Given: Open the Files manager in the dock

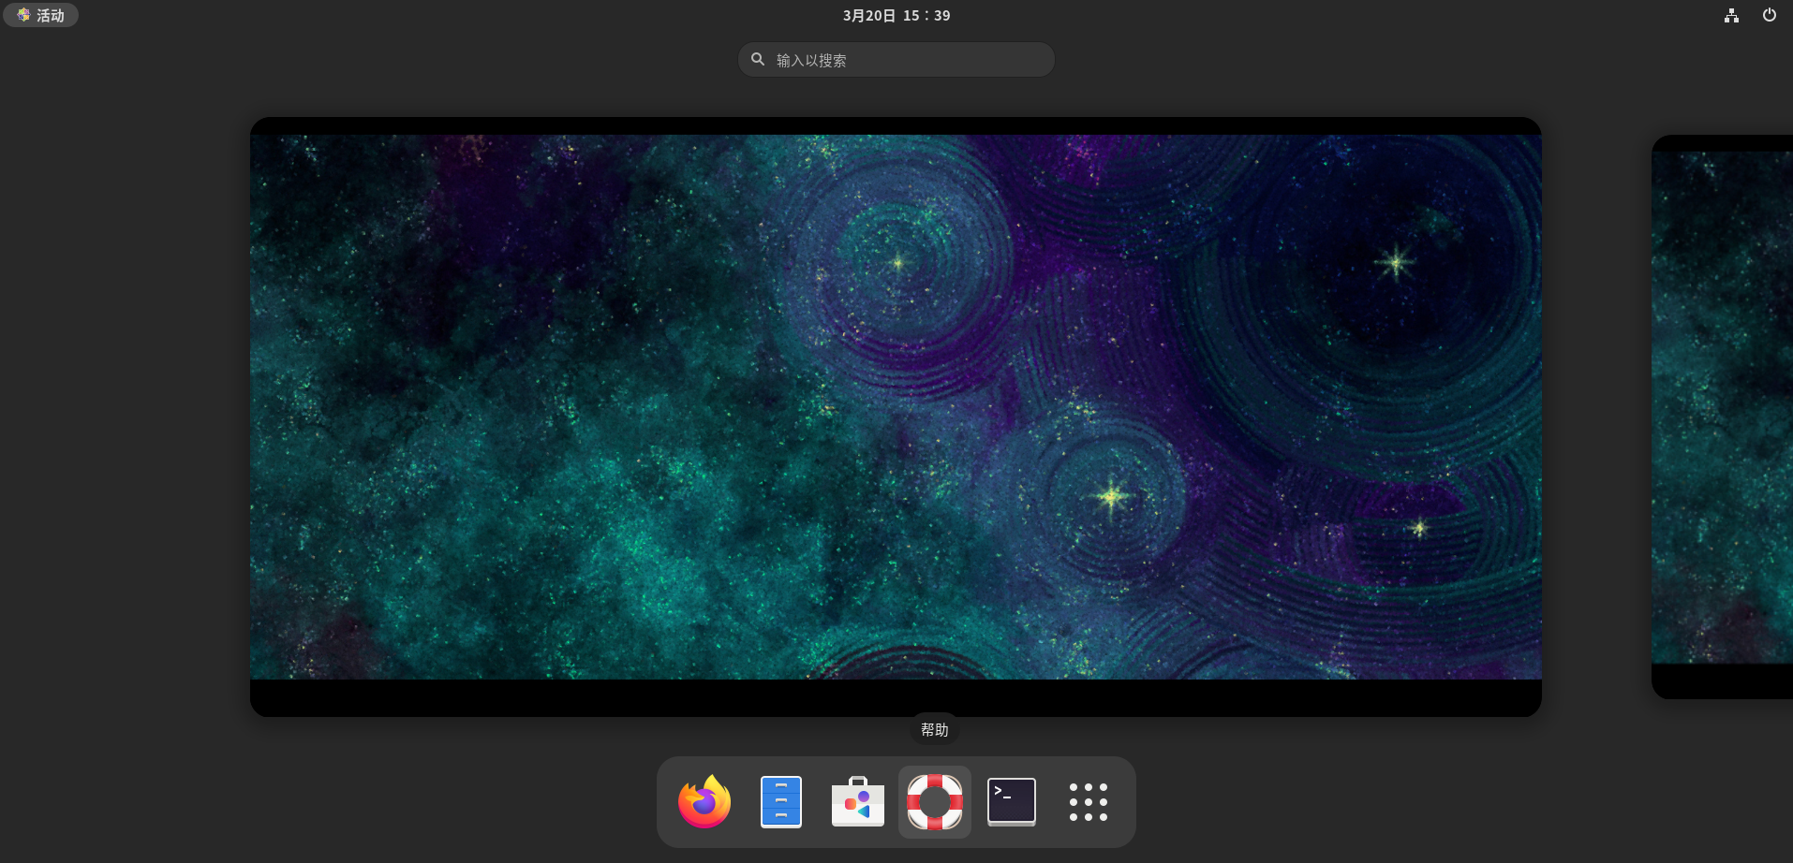Looking at the screenshot, I should (x=781, y=802).
